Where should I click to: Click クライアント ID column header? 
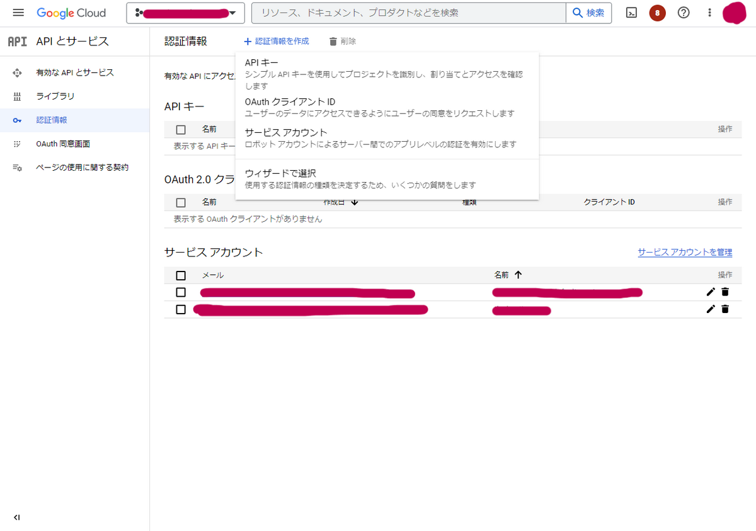coord(609,202)
